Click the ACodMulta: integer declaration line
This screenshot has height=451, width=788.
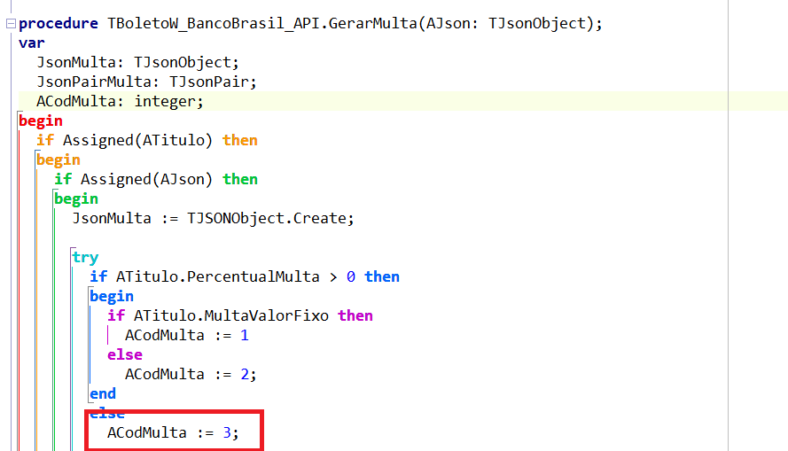coord(121,101)
